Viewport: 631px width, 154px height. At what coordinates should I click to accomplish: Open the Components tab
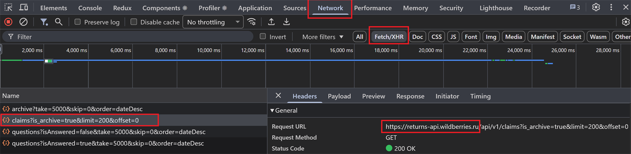click(165, 8)
